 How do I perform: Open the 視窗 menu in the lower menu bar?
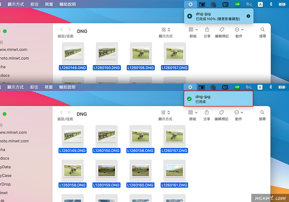pyautogui.click(x=49, y=87)
